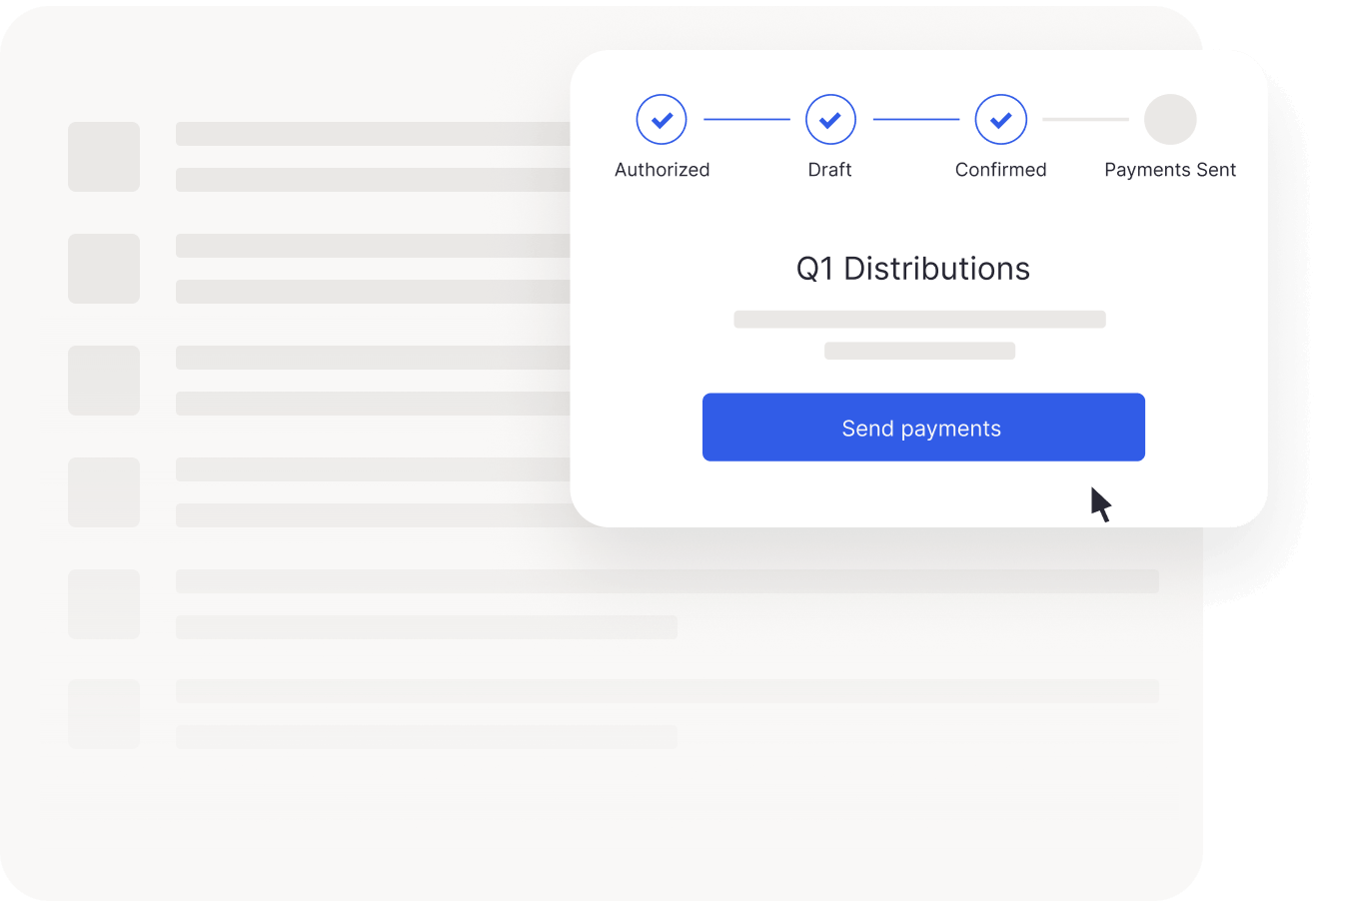Click the Draft step label
This screenshot has width=1358, height=901.
pyautogui.click(x=829, y=170)
